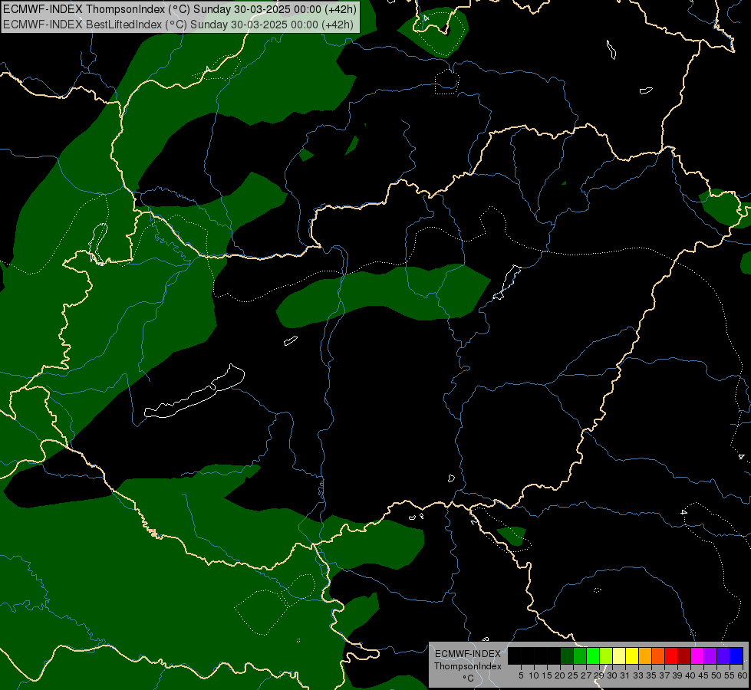751x690 pixels.
Task: Click the legend label ThompsonIndex
Action: (x=467, y=666)
